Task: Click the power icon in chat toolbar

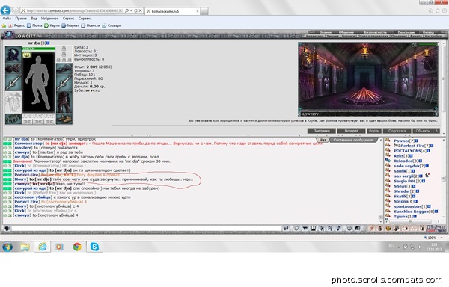Action: point(349,228)
